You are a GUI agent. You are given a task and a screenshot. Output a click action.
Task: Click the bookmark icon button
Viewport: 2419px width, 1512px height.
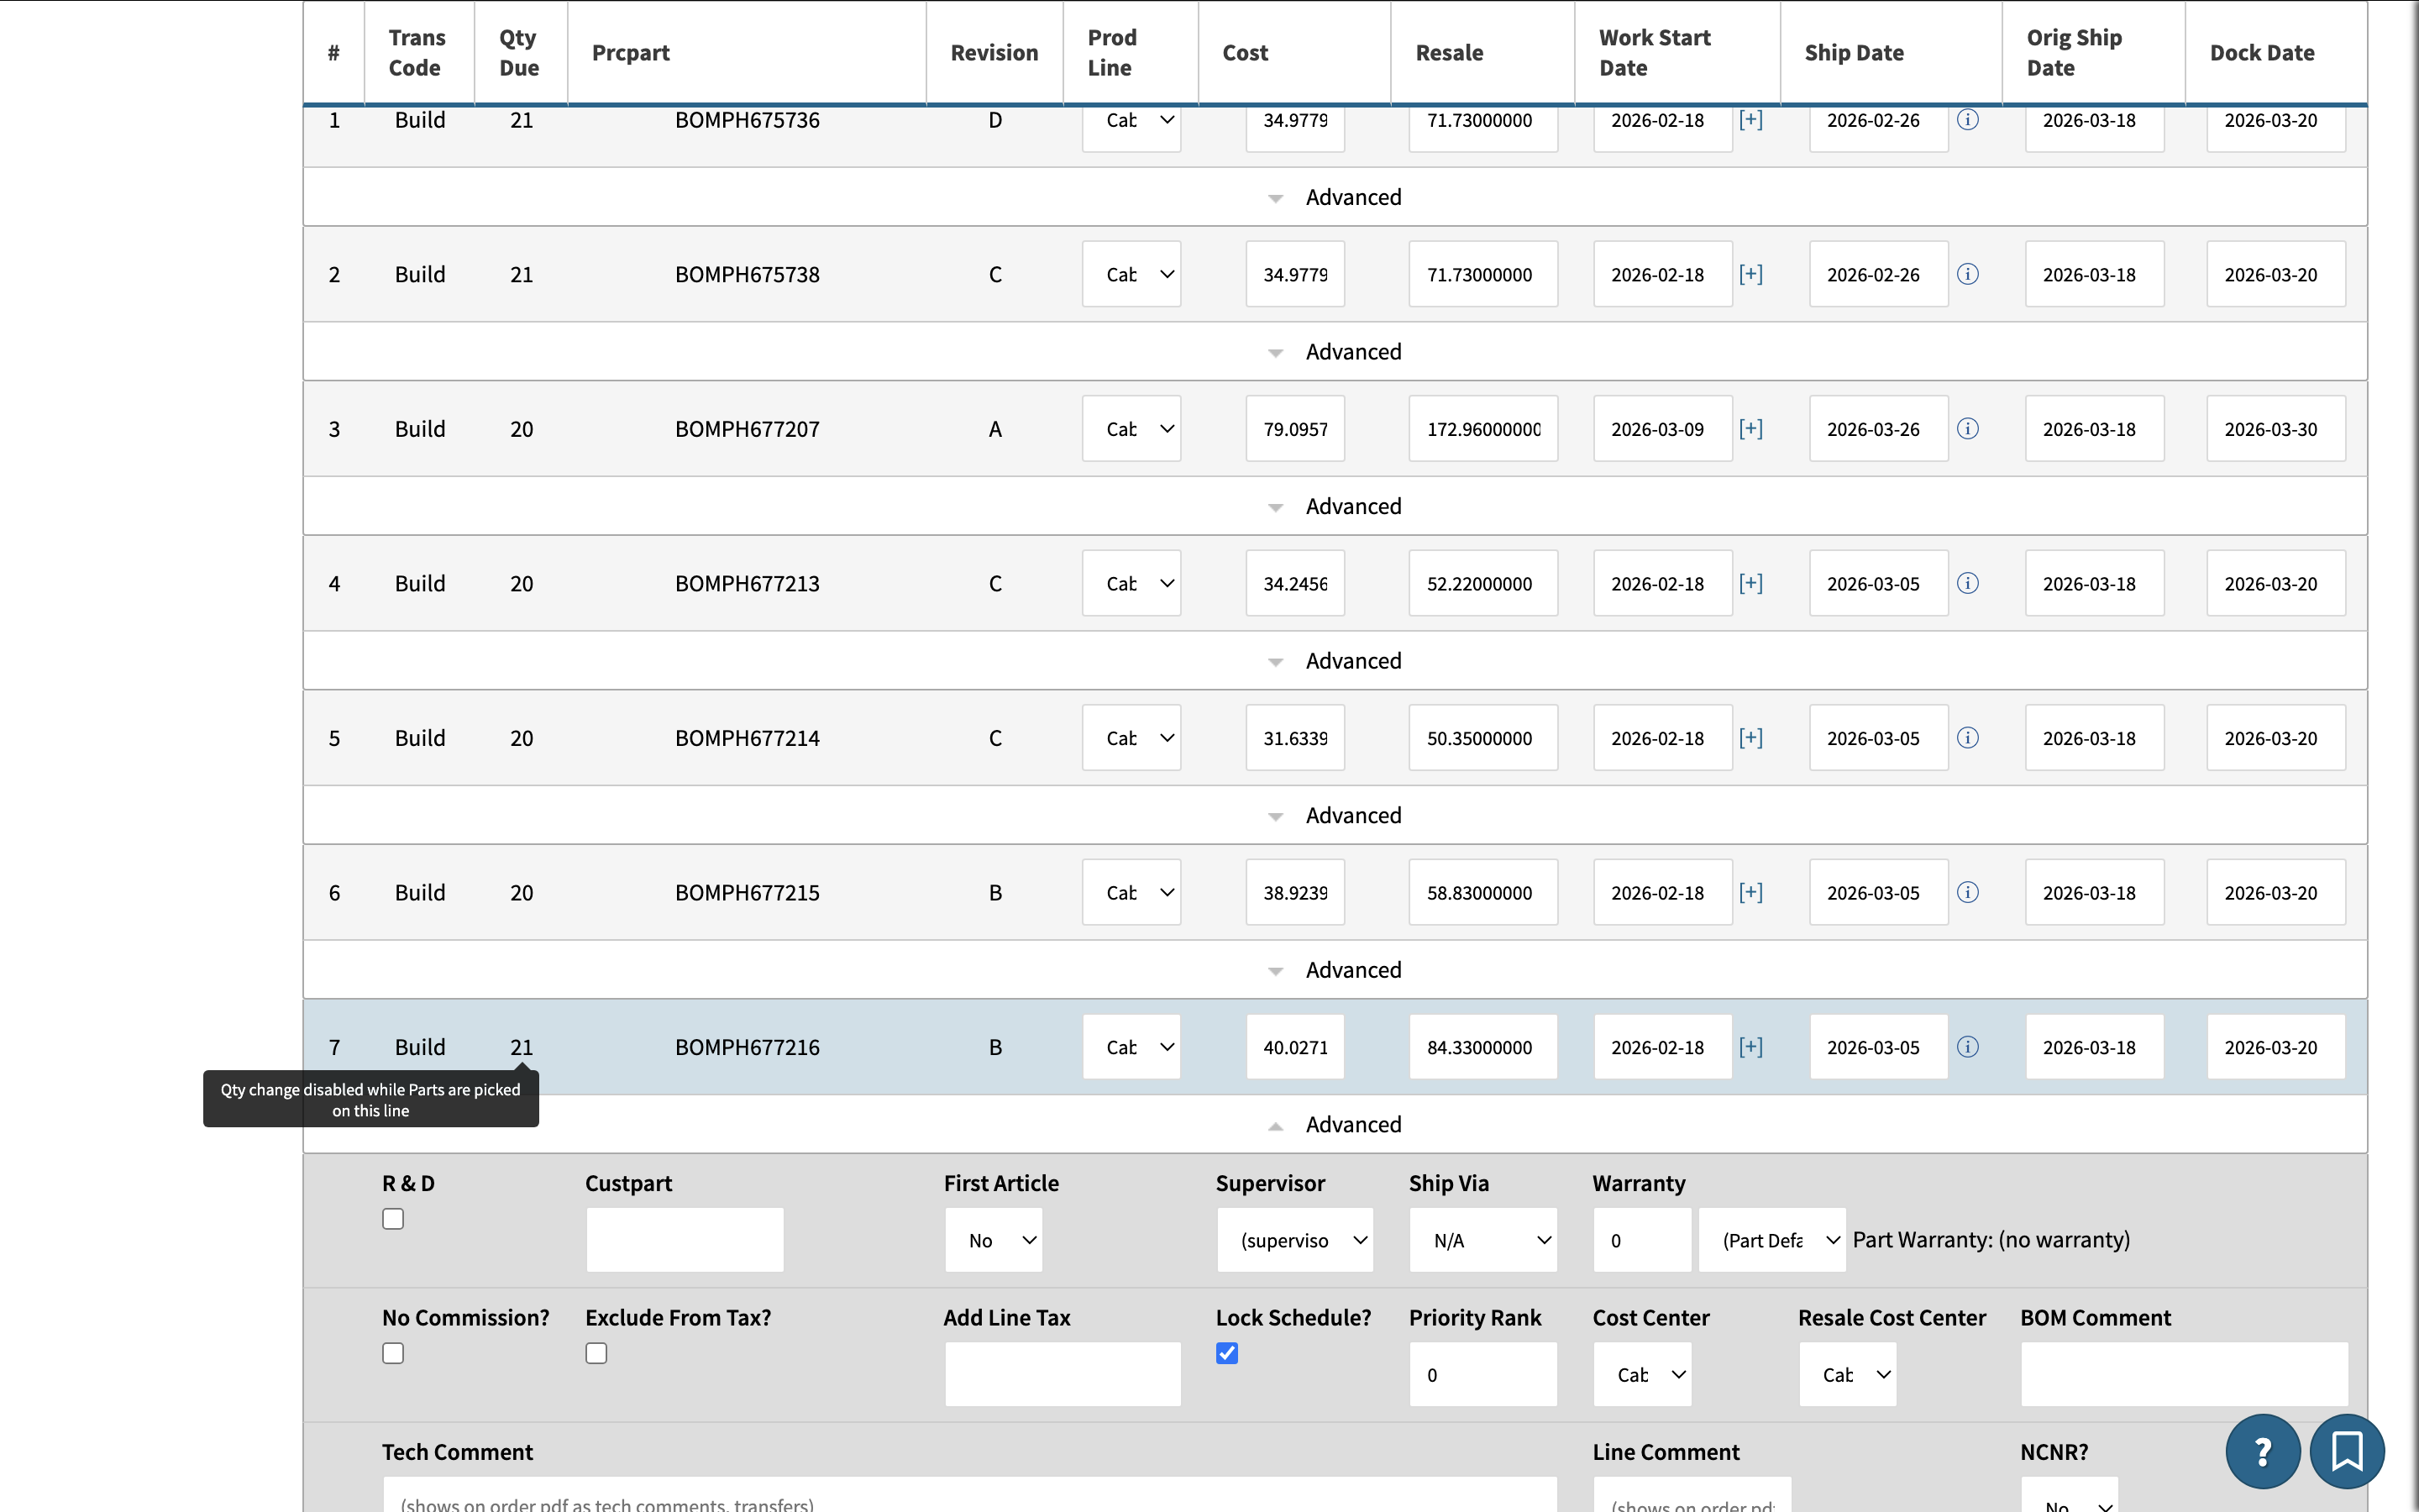click(x=2346, y=1450)
